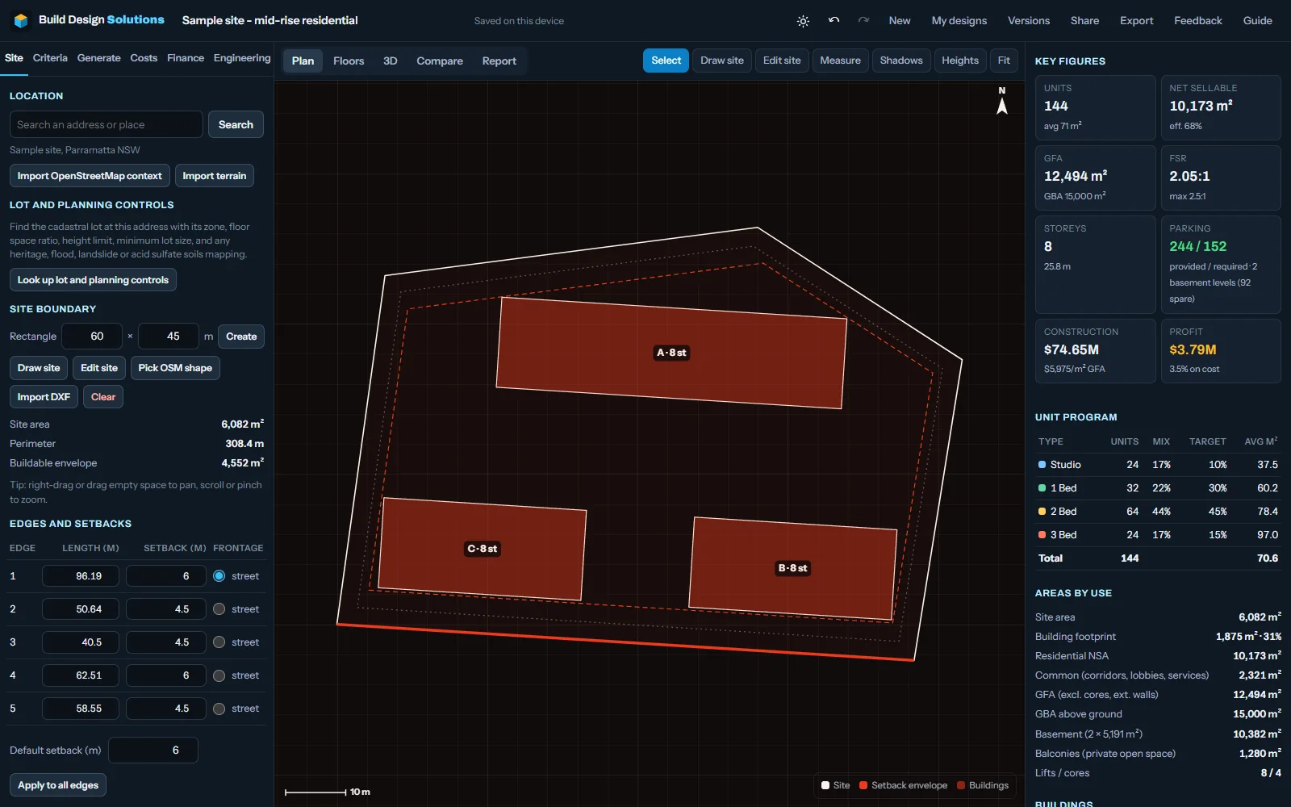Screen dimensions: 1291x807
Task: Click the north arrow compass
Action: click(x=1002, y=101)
